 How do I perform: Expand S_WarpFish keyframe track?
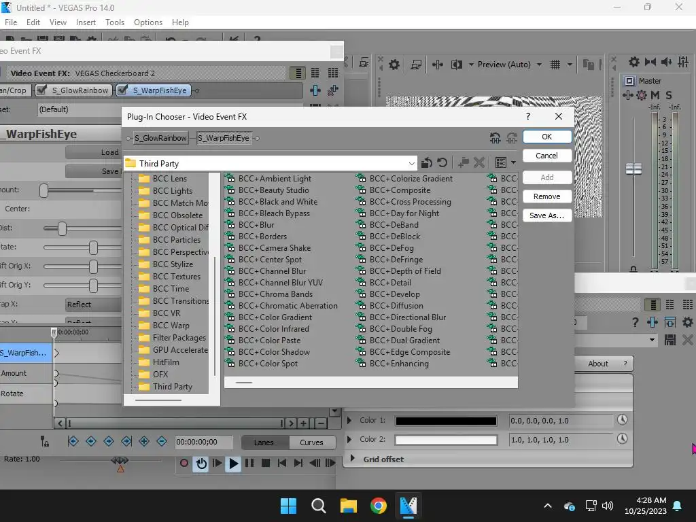(x=57, y=353)
